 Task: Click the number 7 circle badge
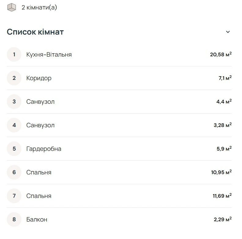[14, 196]
